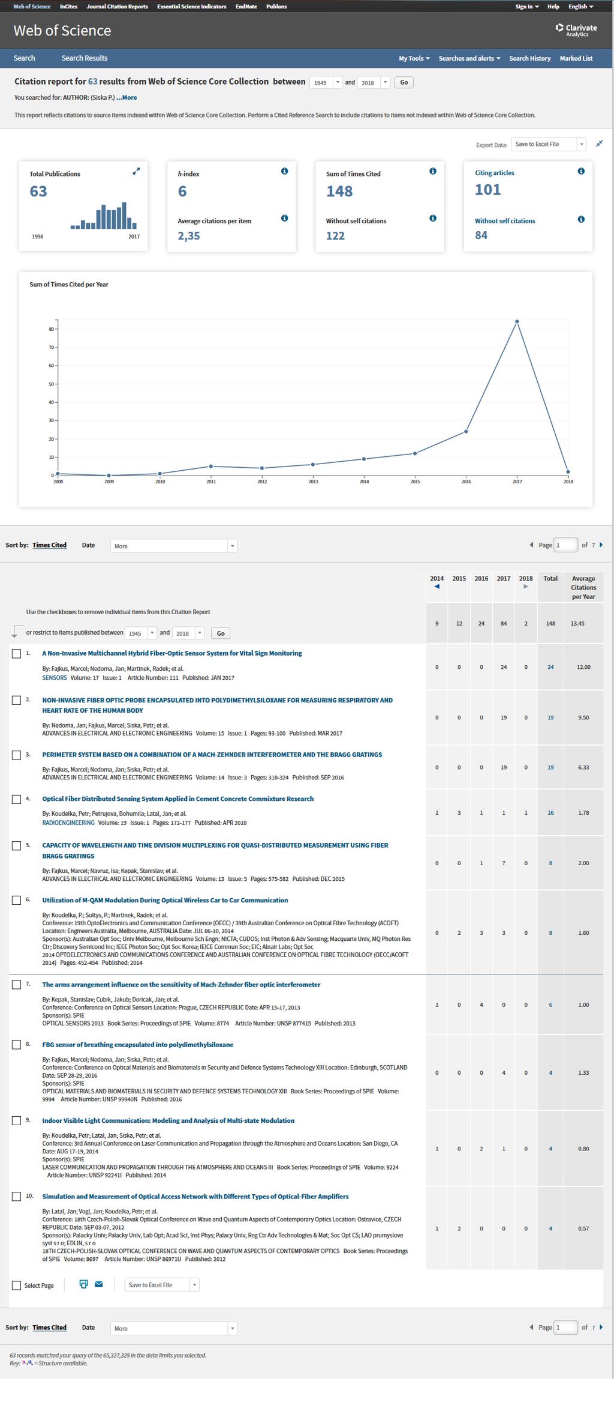Open info icon under Citing articles for Without self citations
Viewport: 614px width, 1426px height.
581,219
